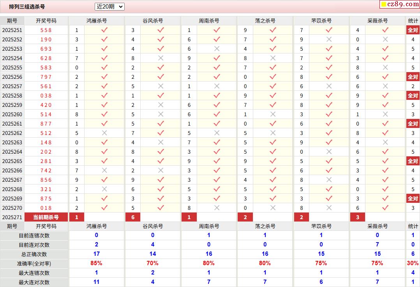This screenshot has width=420, height=287.
Task: Click the 荡之杀号 cross mark in row 2025260
Action: (273, 114)
